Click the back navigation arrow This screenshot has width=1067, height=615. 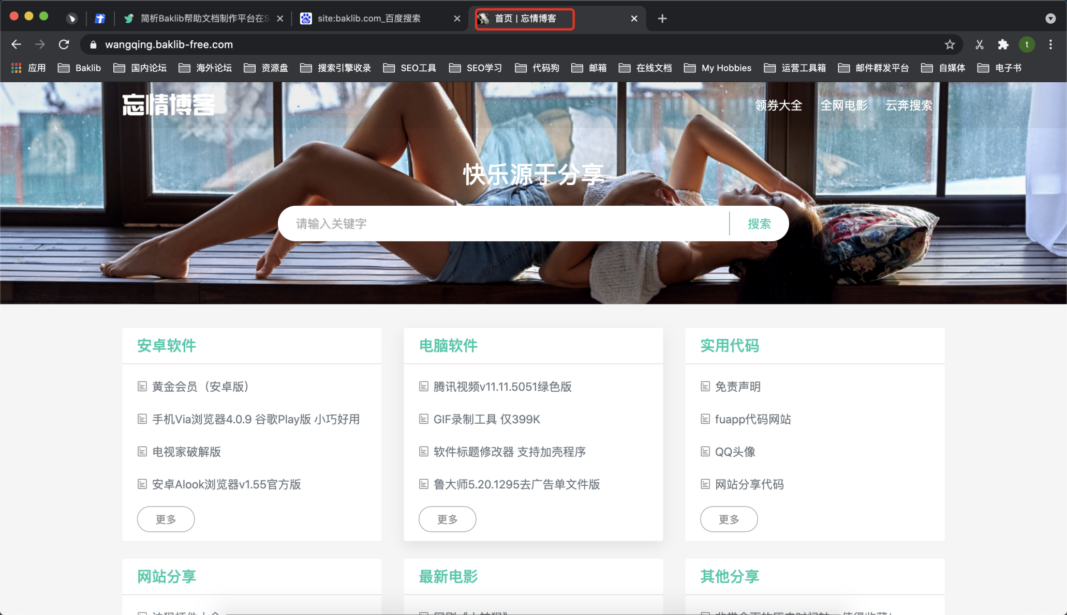point(16,44)
